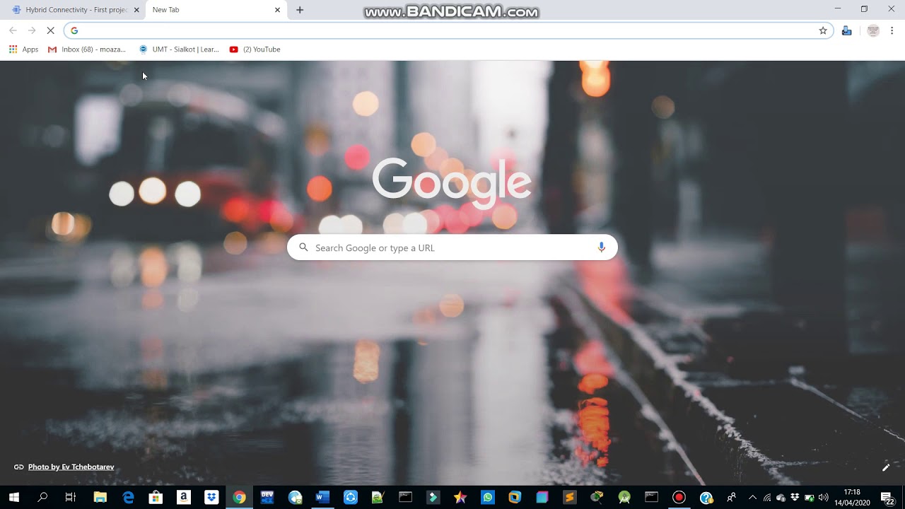Open the Amazon app from the taskbar
Image resolution: width=905 pixels, height=509 pixels.
[183, 497]
